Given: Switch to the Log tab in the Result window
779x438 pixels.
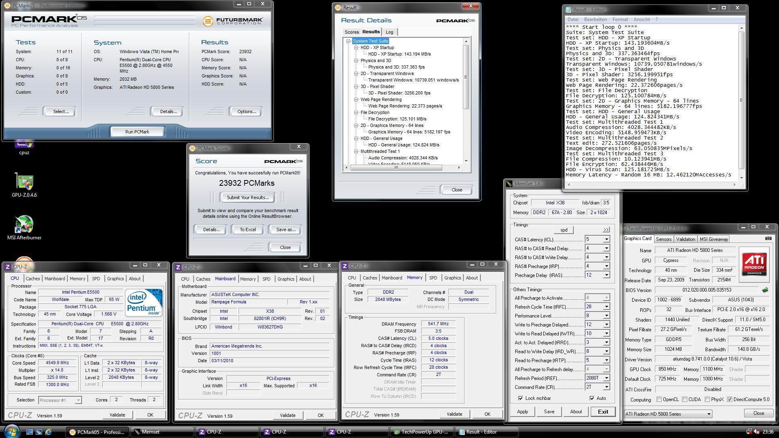Looking at the screenshot, I should (x=389, y=32).
